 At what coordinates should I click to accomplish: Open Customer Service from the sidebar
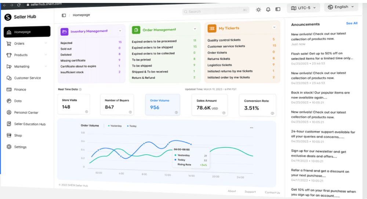tap(27, 78)
